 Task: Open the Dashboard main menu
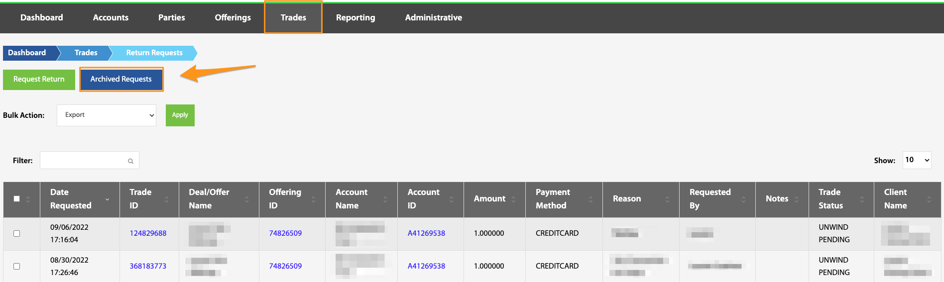click(42, 17)
